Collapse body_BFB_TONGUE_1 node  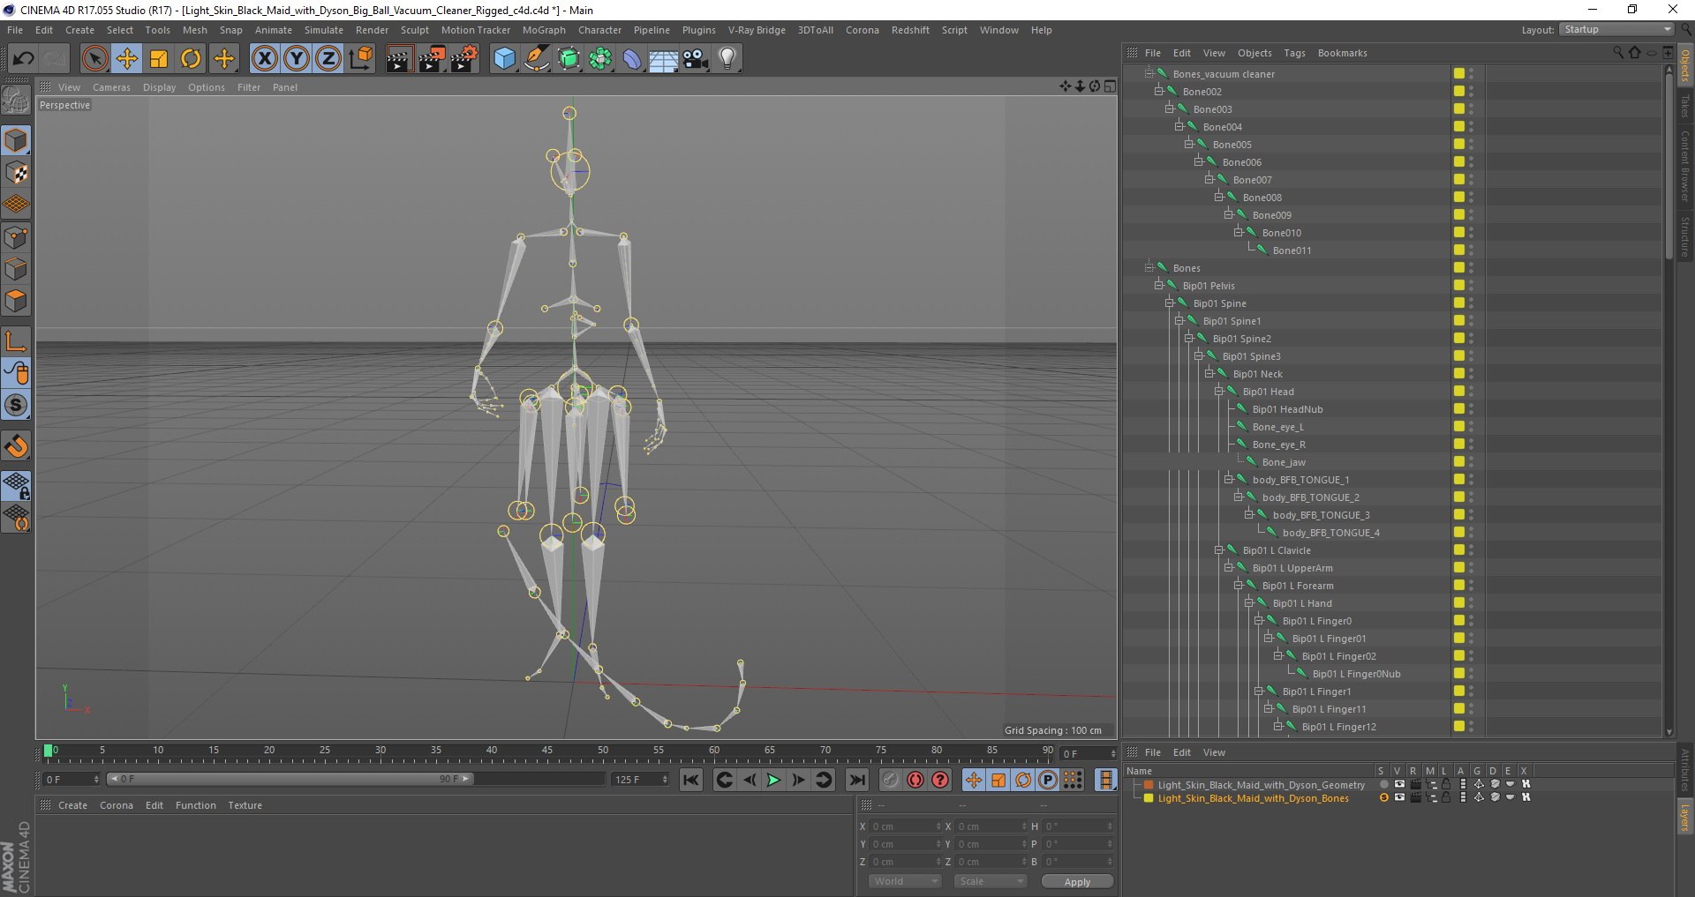[x=1228, y=479]
